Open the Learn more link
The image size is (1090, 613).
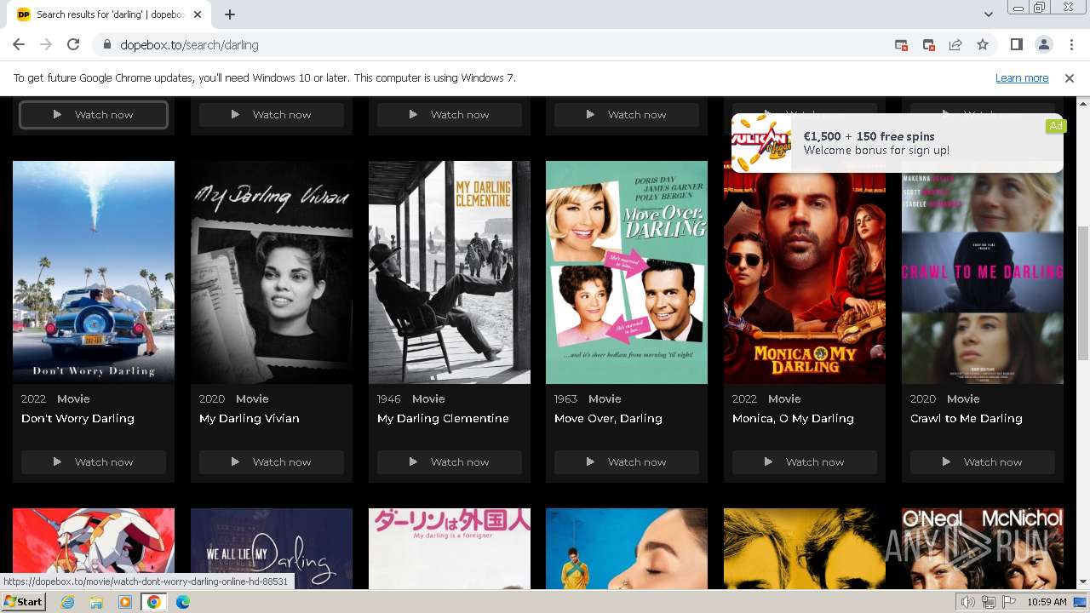point(1022,77)
